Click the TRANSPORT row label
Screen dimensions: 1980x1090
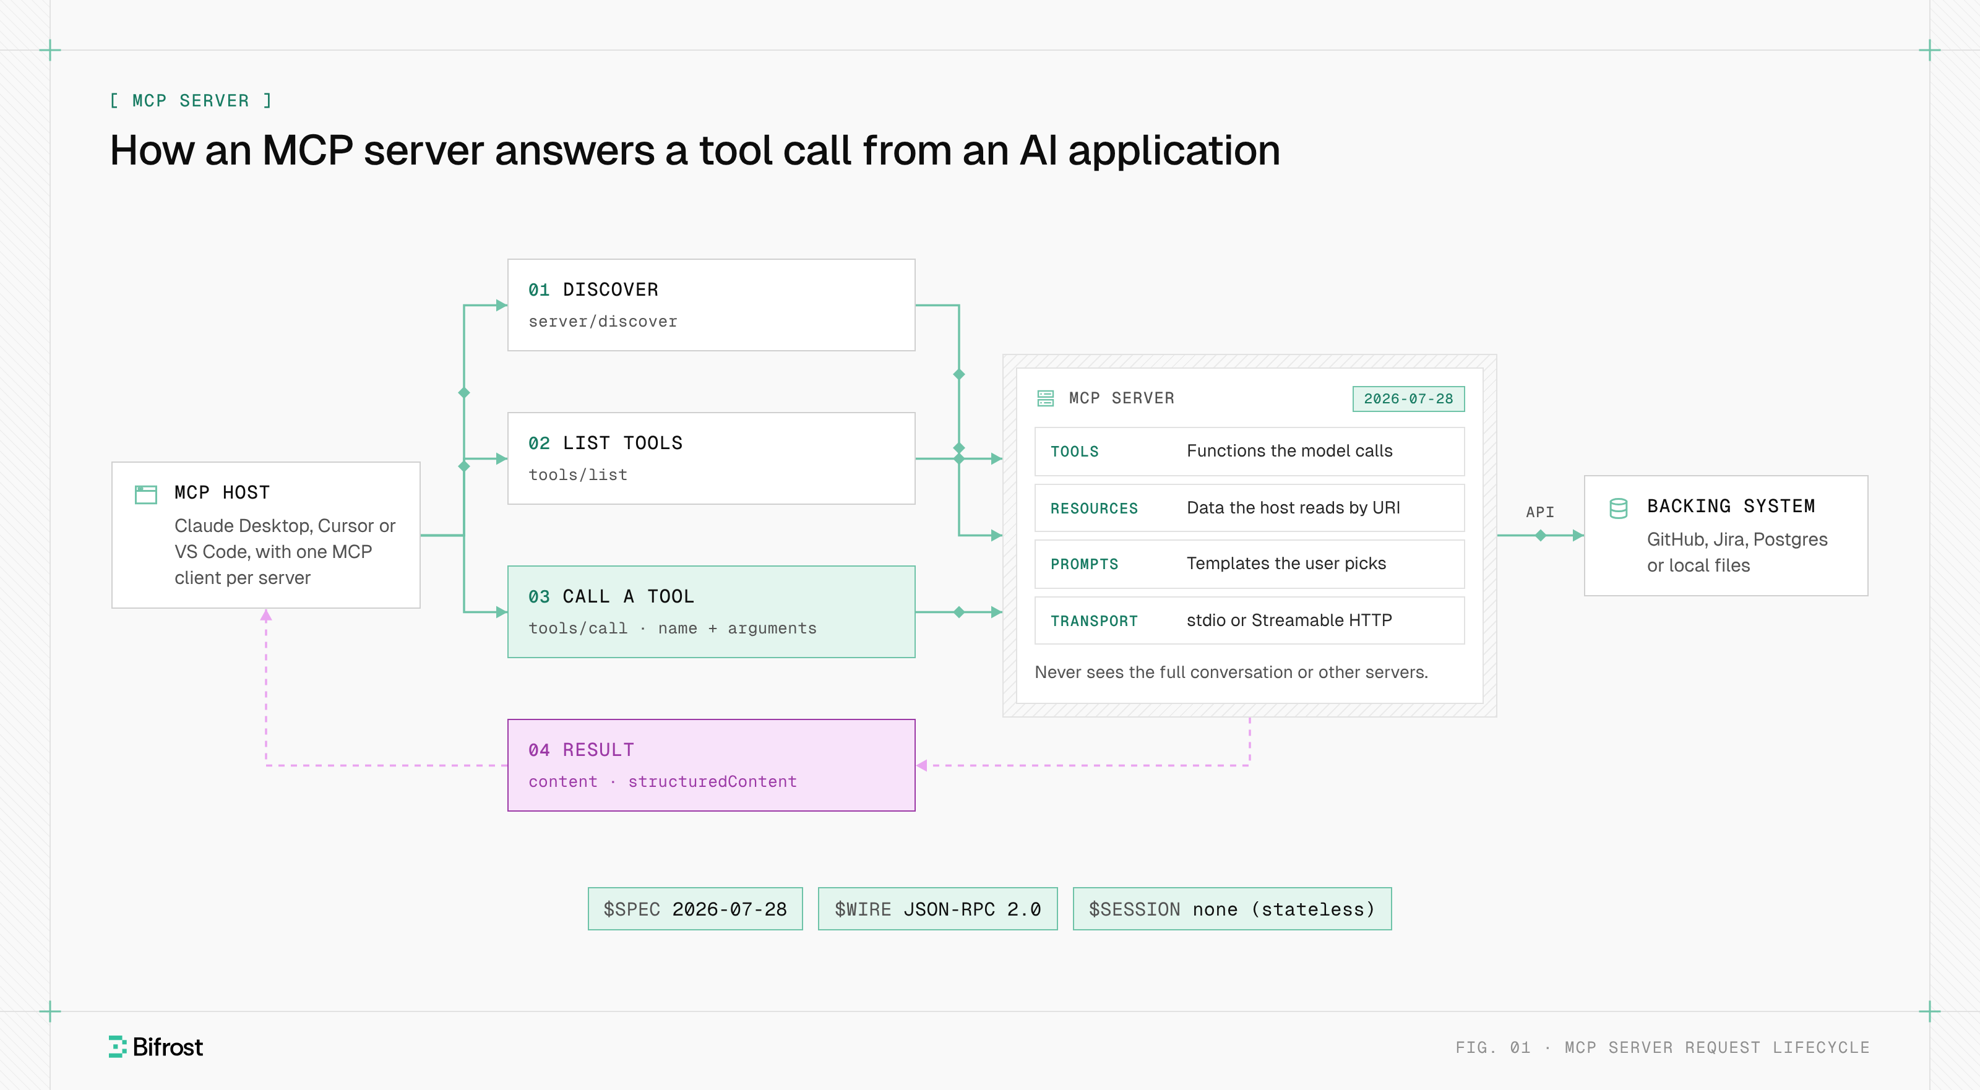[1094, 621]
